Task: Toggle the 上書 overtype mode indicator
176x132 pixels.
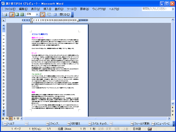Action: (x=126, y=129)
